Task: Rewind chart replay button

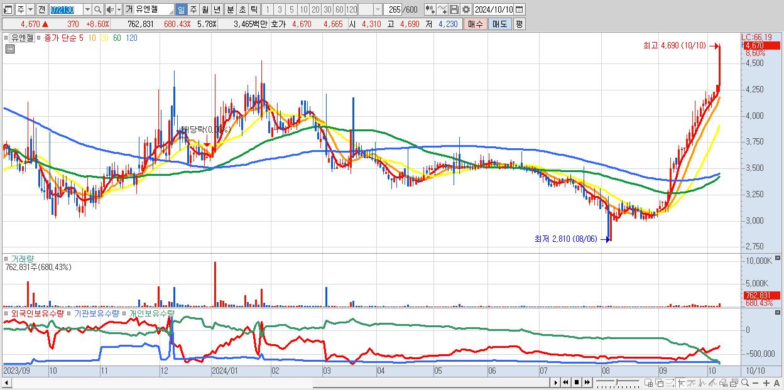Action: (565, 382)
